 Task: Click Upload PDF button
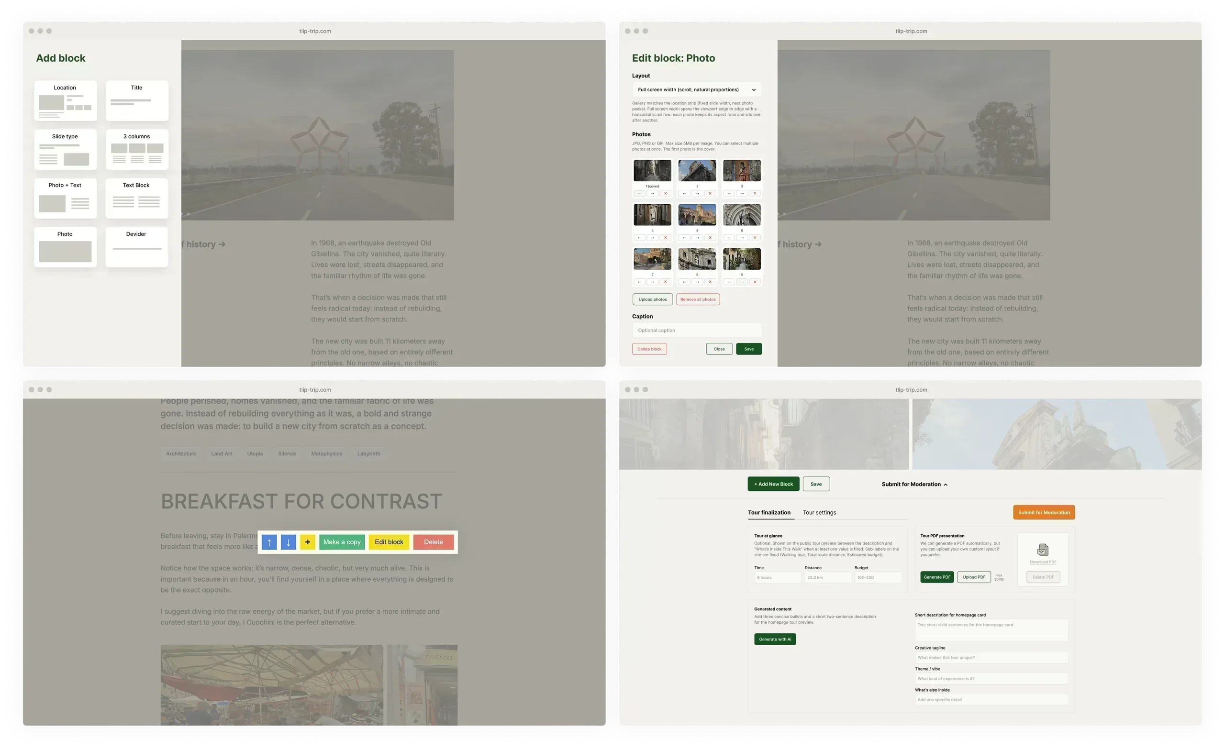coord(973,577)
